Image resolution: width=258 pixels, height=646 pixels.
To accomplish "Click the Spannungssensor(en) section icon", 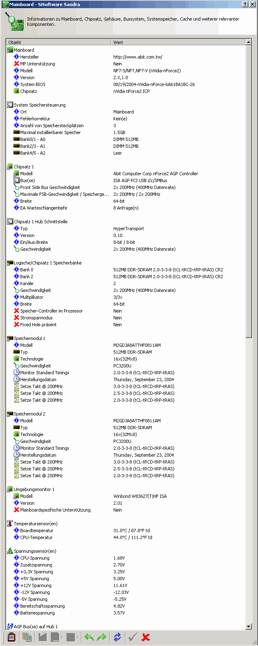I will tap(10, 551).
